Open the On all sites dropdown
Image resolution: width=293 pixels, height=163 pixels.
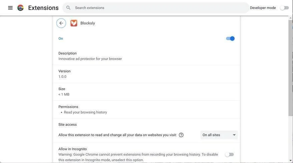[x=219, y=135]
